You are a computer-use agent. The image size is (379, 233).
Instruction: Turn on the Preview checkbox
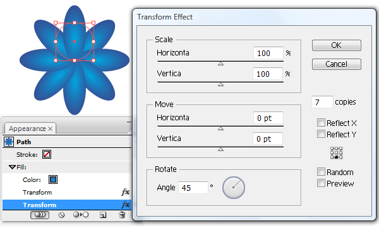click(321, 183)
